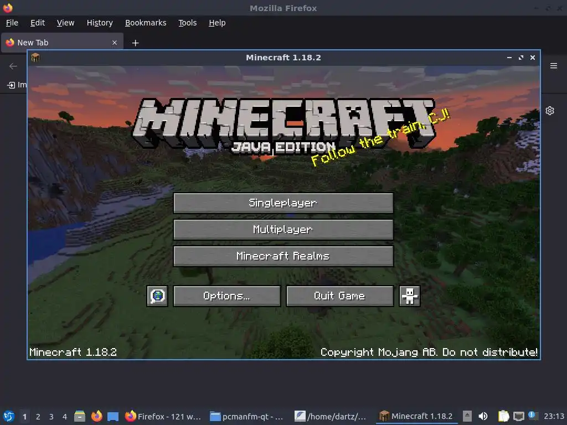Click the network connection tray icon
The height and width of the screenshot is (425, 567).
click(518, 416)
